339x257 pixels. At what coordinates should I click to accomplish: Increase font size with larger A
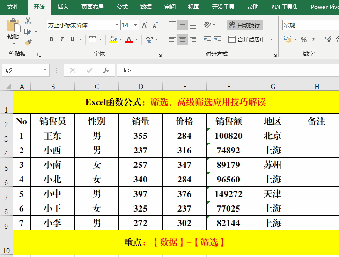pos(145,25)
